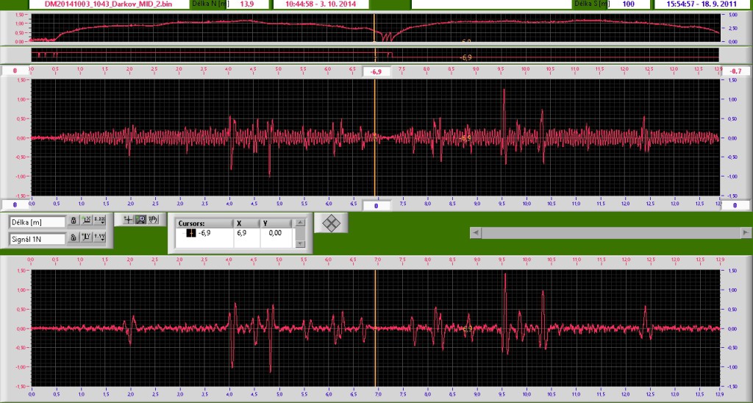Click the -6,9 cursor glyph in the Cursors legend
The width and height of the screenshot is (753, 403).
point(191,233)
